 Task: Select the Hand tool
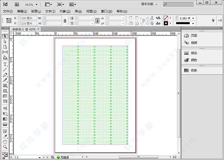click(x=5, y=142)
